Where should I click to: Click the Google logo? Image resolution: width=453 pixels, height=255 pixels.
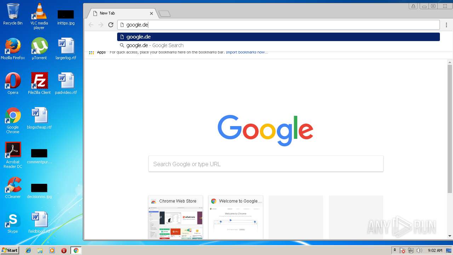[265, 130]
